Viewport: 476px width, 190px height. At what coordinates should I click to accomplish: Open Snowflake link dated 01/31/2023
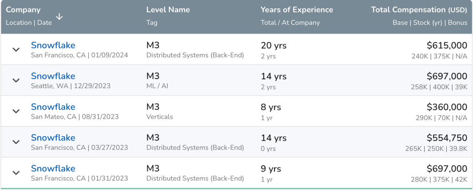point(53,168)
